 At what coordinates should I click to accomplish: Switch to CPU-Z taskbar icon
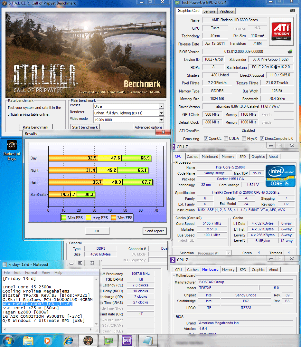coord(127,341)
